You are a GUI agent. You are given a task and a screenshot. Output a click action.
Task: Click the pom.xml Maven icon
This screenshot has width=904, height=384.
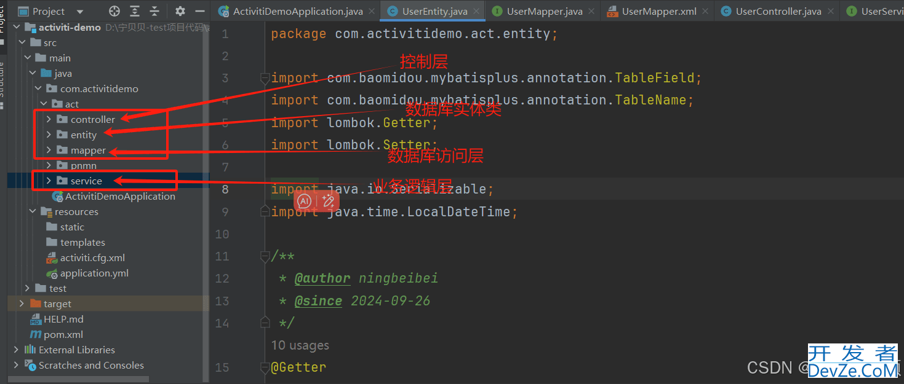[x=35, y=334]
